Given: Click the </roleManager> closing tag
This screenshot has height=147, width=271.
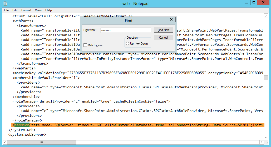Looking at the screenshot, I should [x=27, y=120].
